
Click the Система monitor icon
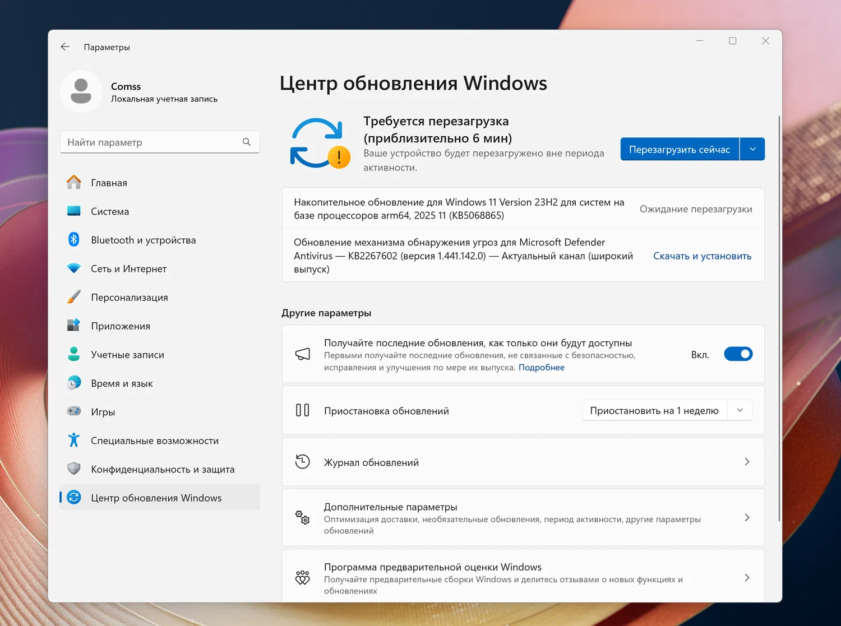pyautogui.click(x=74, y=211)
